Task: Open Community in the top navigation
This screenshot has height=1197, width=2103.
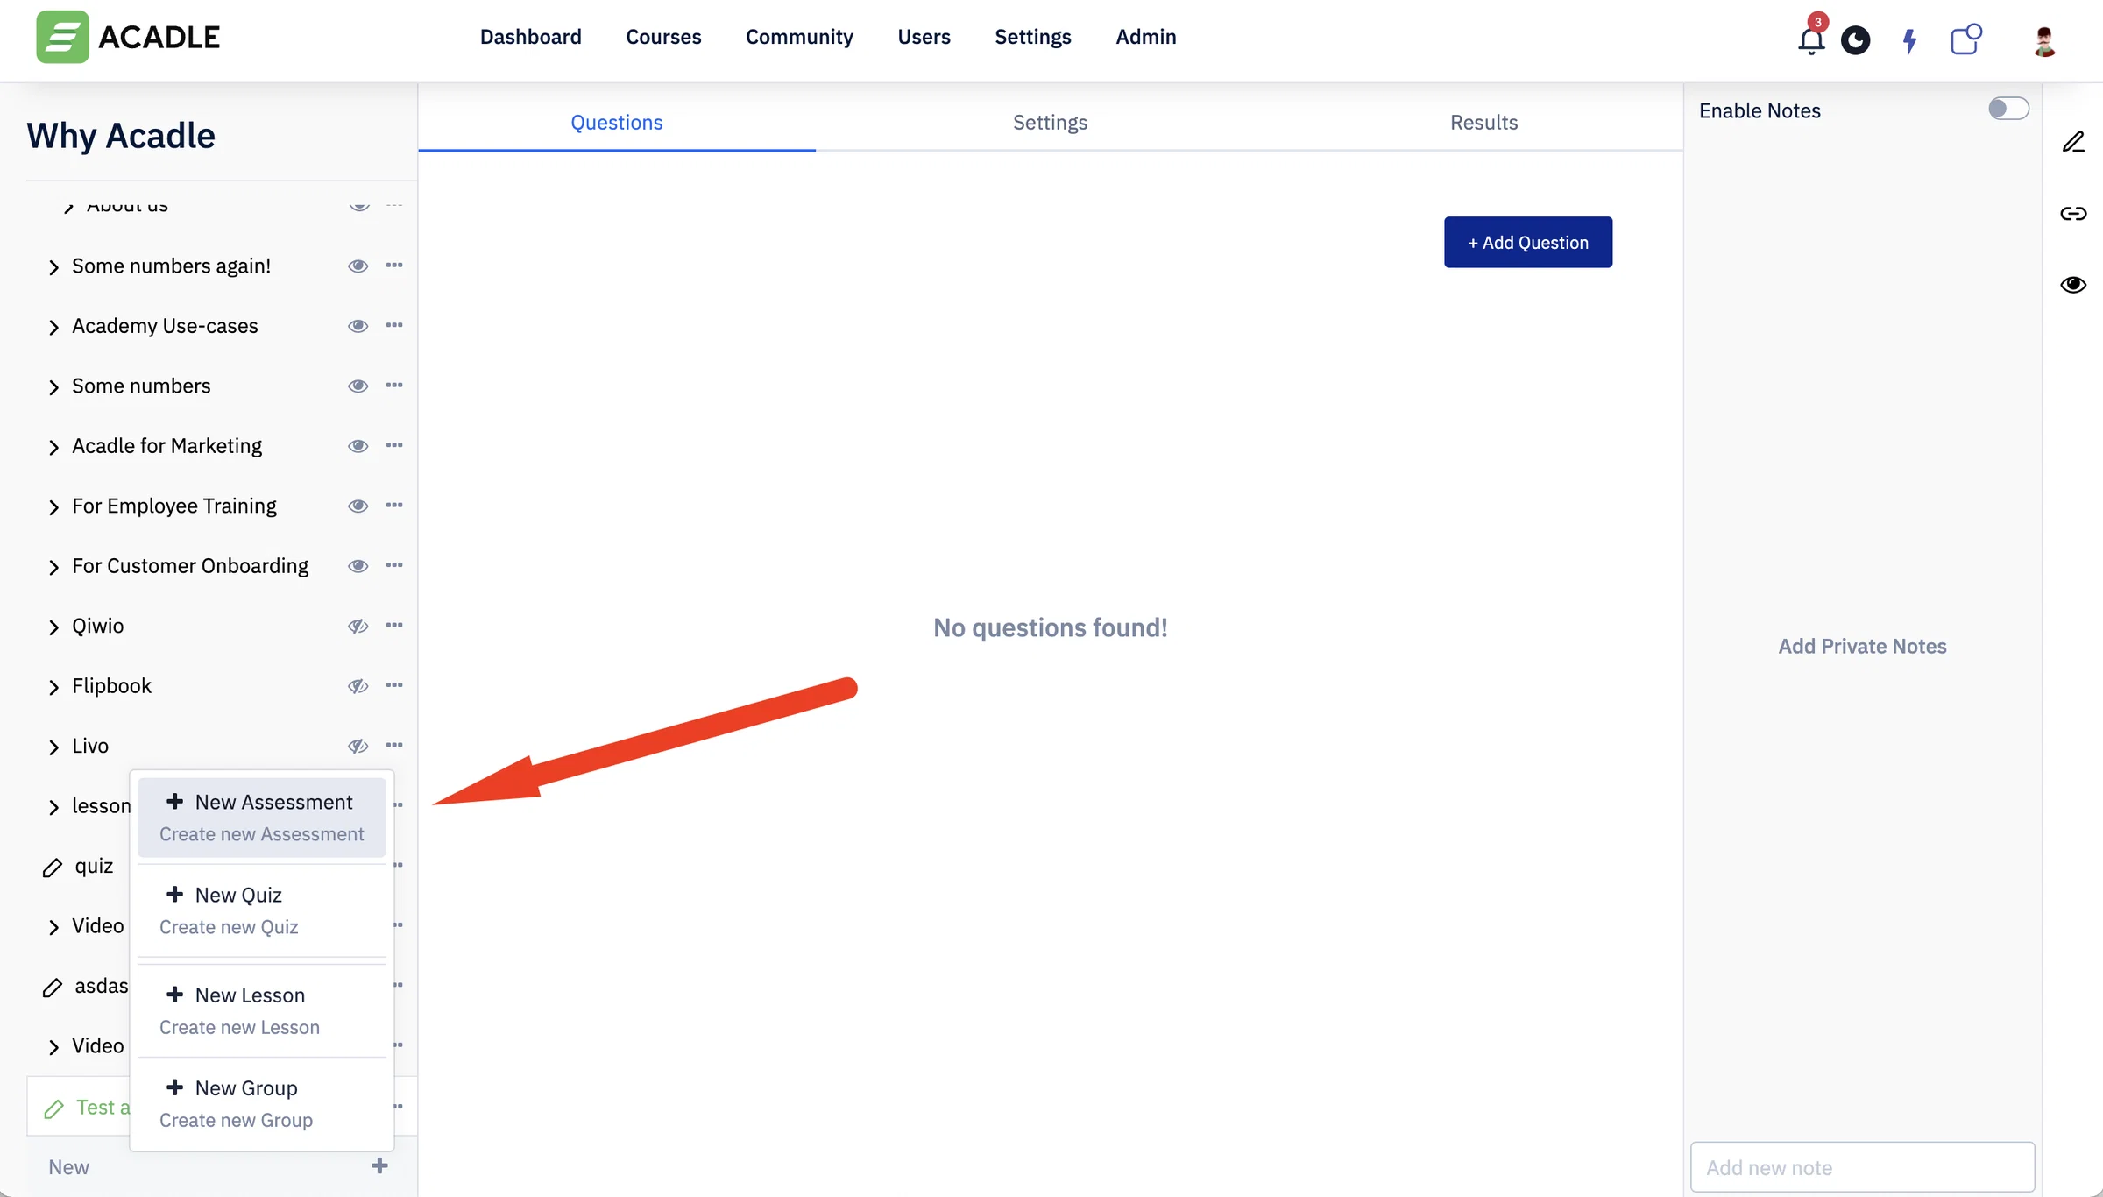Action: click(799, 37)
